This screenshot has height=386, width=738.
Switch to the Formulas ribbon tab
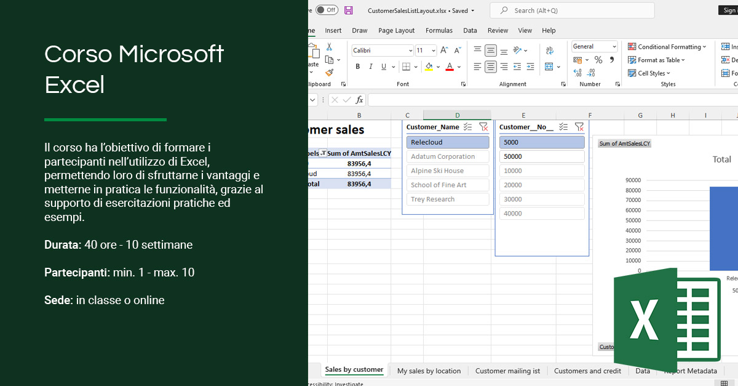click(438, 30)
